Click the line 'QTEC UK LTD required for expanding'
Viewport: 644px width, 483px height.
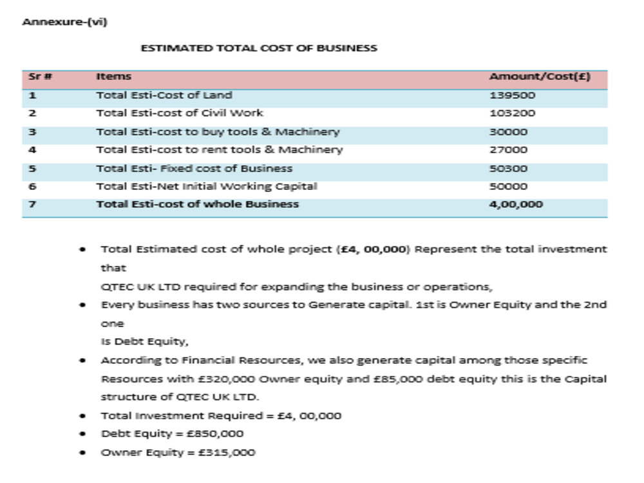296,287
